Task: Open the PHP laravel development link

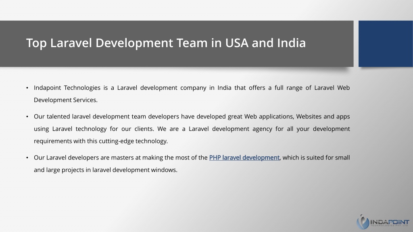Action: [244, 157]
